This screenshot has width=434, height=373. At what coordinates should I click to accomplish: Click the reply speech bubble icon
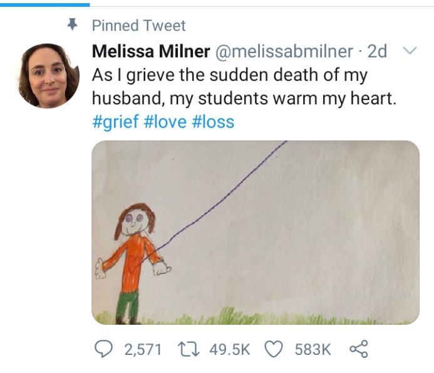(103, 349)
